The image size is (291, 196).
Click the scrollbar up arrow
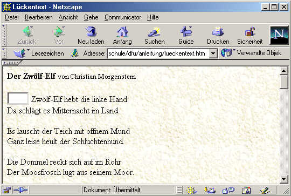click(x=283, y=71)
